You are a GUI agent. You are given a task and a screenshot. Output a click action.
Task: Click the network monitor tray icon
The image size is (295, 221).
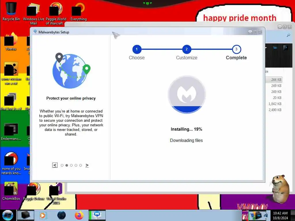(x=259, y=215)
